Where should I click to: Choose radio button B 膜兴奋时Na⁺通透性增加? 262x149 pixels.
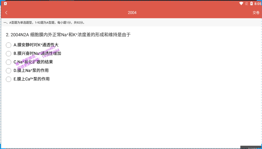point(9,54)
